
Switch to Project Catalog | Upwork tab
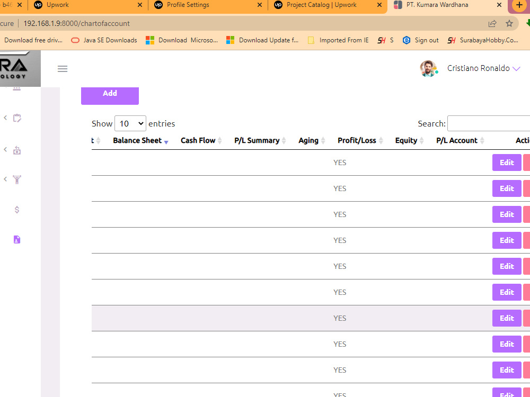click(328, 5)
